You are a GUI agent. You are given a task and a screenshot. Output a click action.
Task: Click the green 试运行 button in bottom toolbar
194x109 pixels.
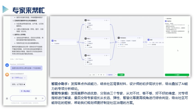pos(121,75)
